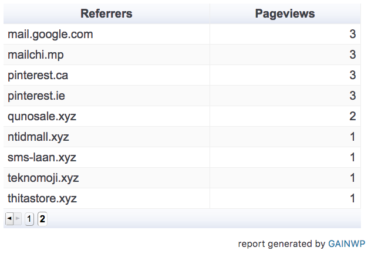Go to page 1 of results
The image size is (368, 254).
click(x=29, y=219)
